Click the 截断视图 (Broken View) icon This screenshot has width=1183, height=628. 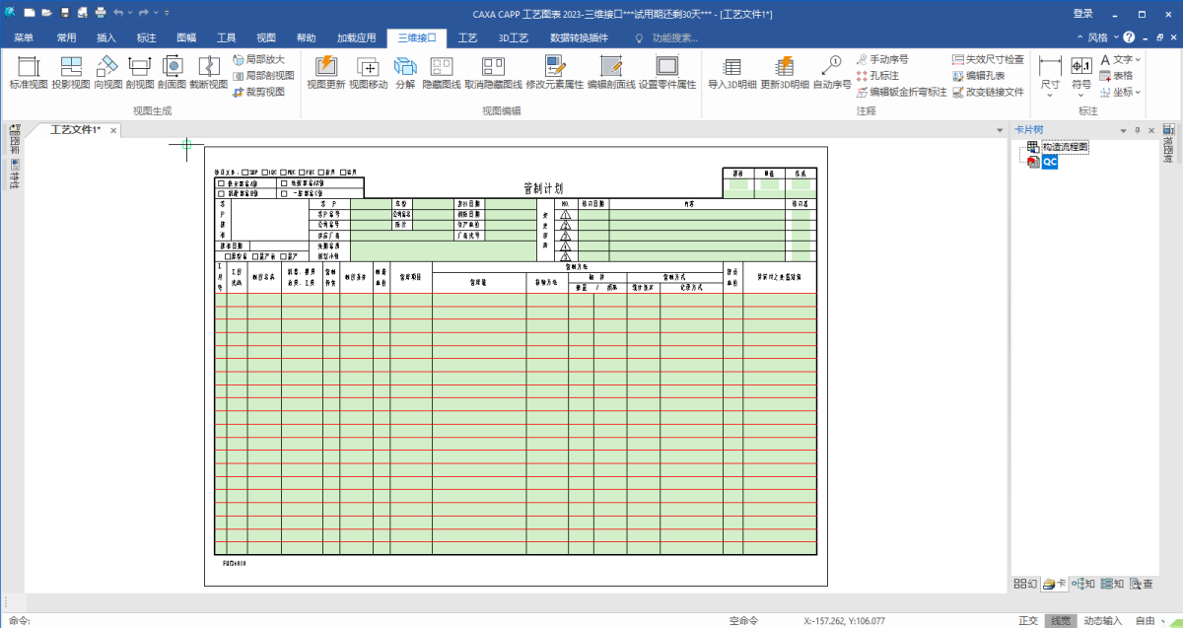208,72
